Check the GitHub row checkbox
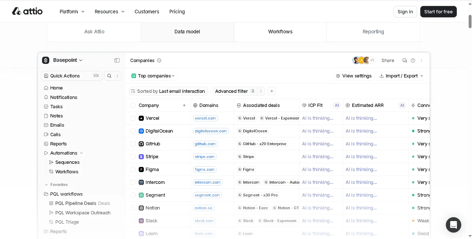 pos(133,144)
